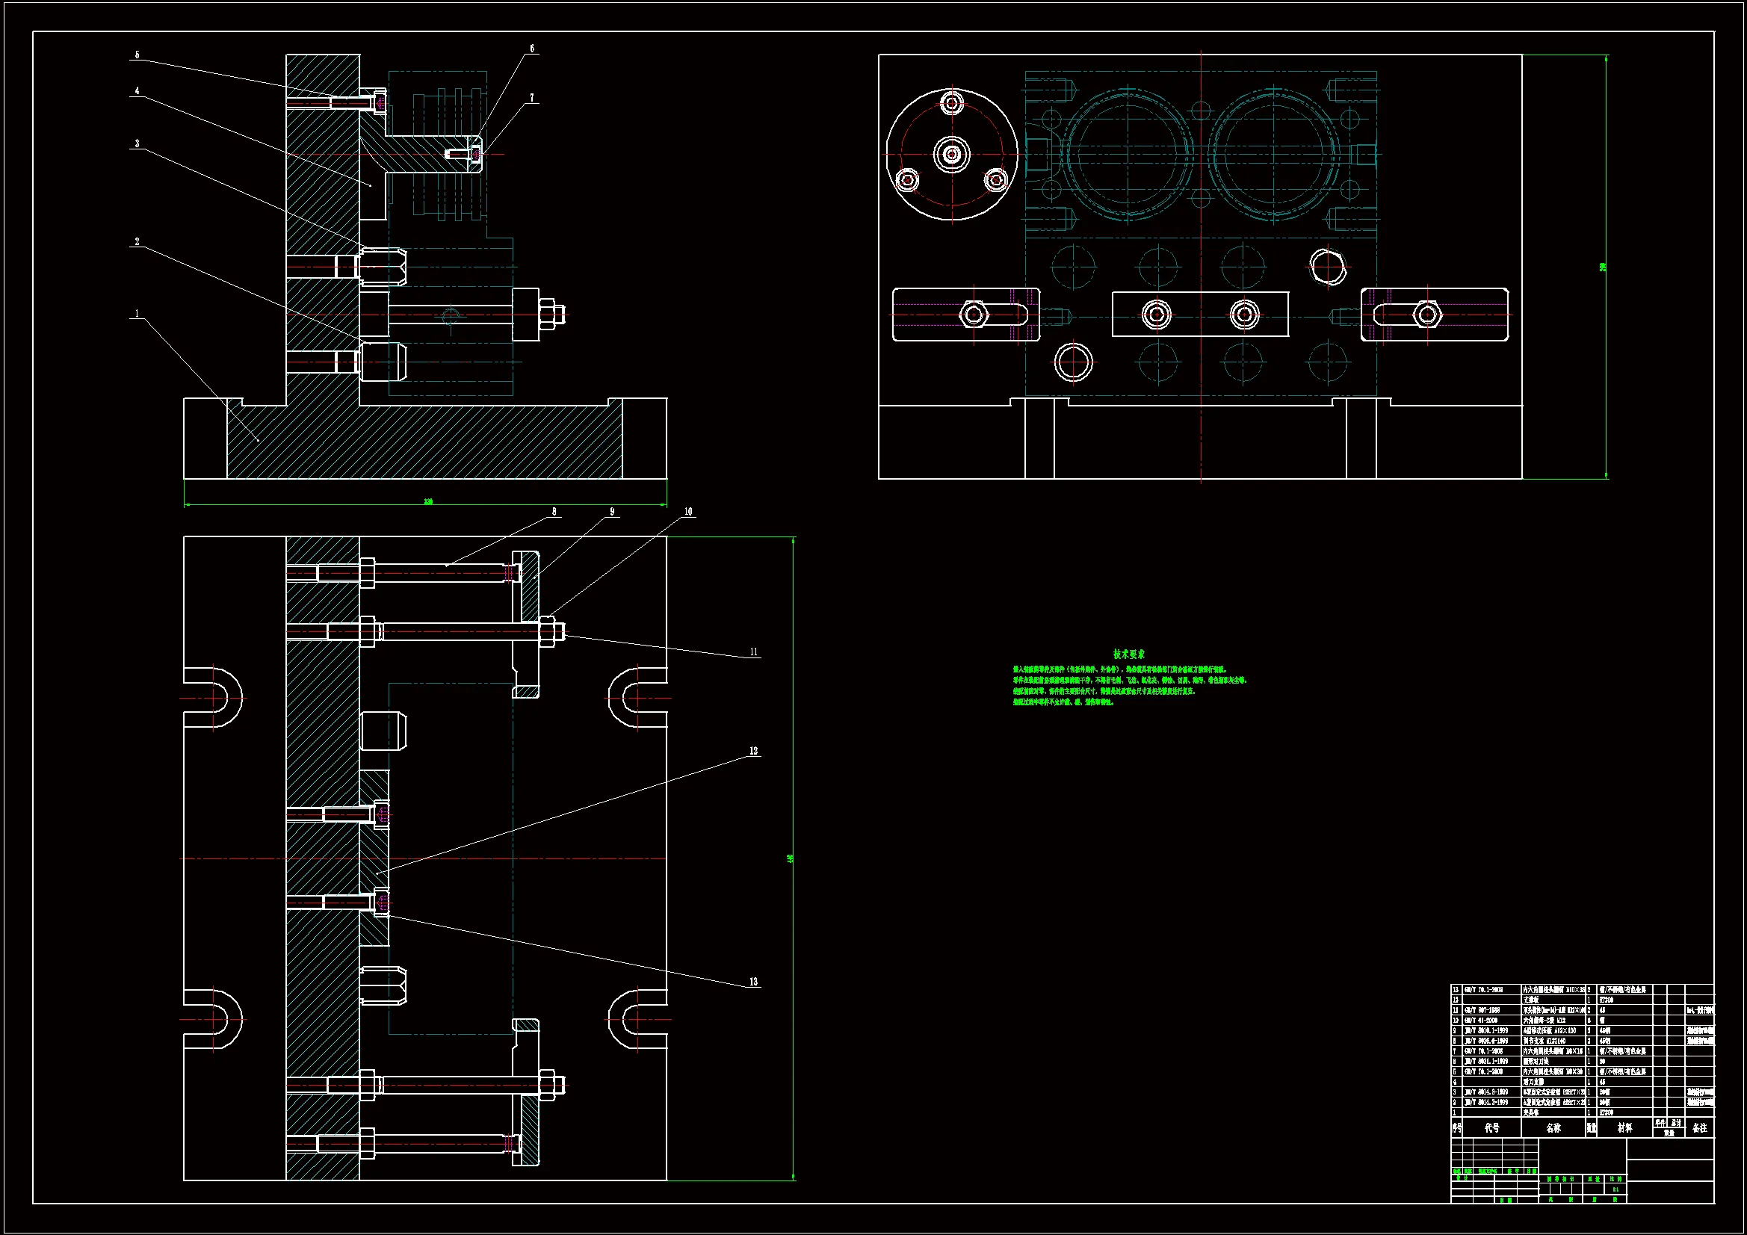Select the 序号 header cell in title block

pyautogui.click(x=1456, y=1127)
